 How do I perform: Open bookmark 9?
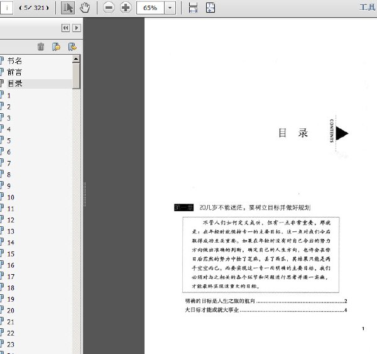pyautogui.click(x=9, y=186)
